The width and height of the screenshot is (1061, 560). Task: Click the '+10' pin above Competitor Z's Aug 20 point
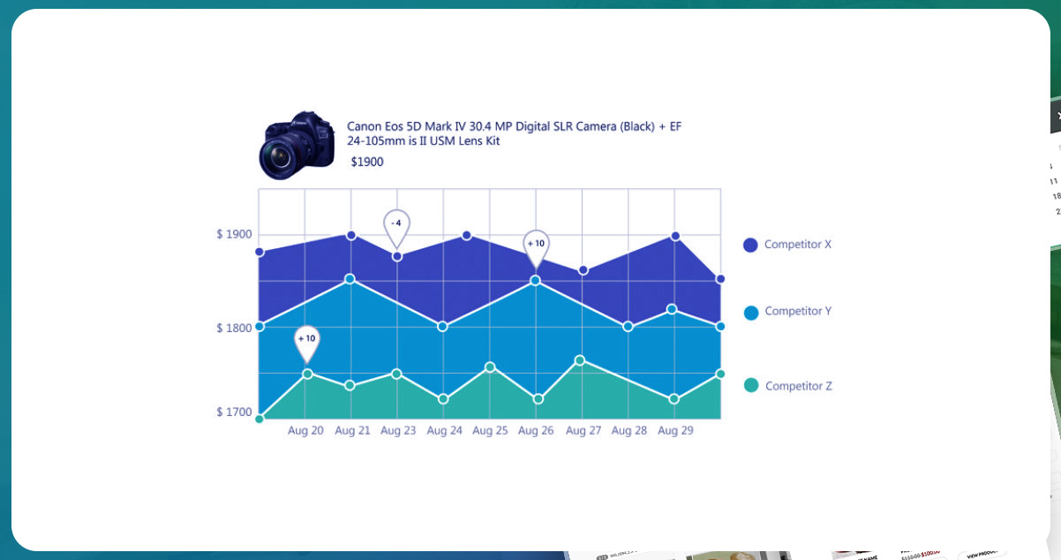pyautogui.click(x=306, y=344)
